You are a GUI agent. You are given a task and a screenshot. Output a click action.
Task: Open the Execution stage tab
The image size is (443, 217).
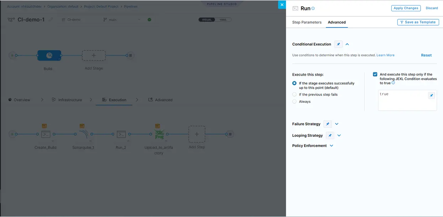coord(114,100)
